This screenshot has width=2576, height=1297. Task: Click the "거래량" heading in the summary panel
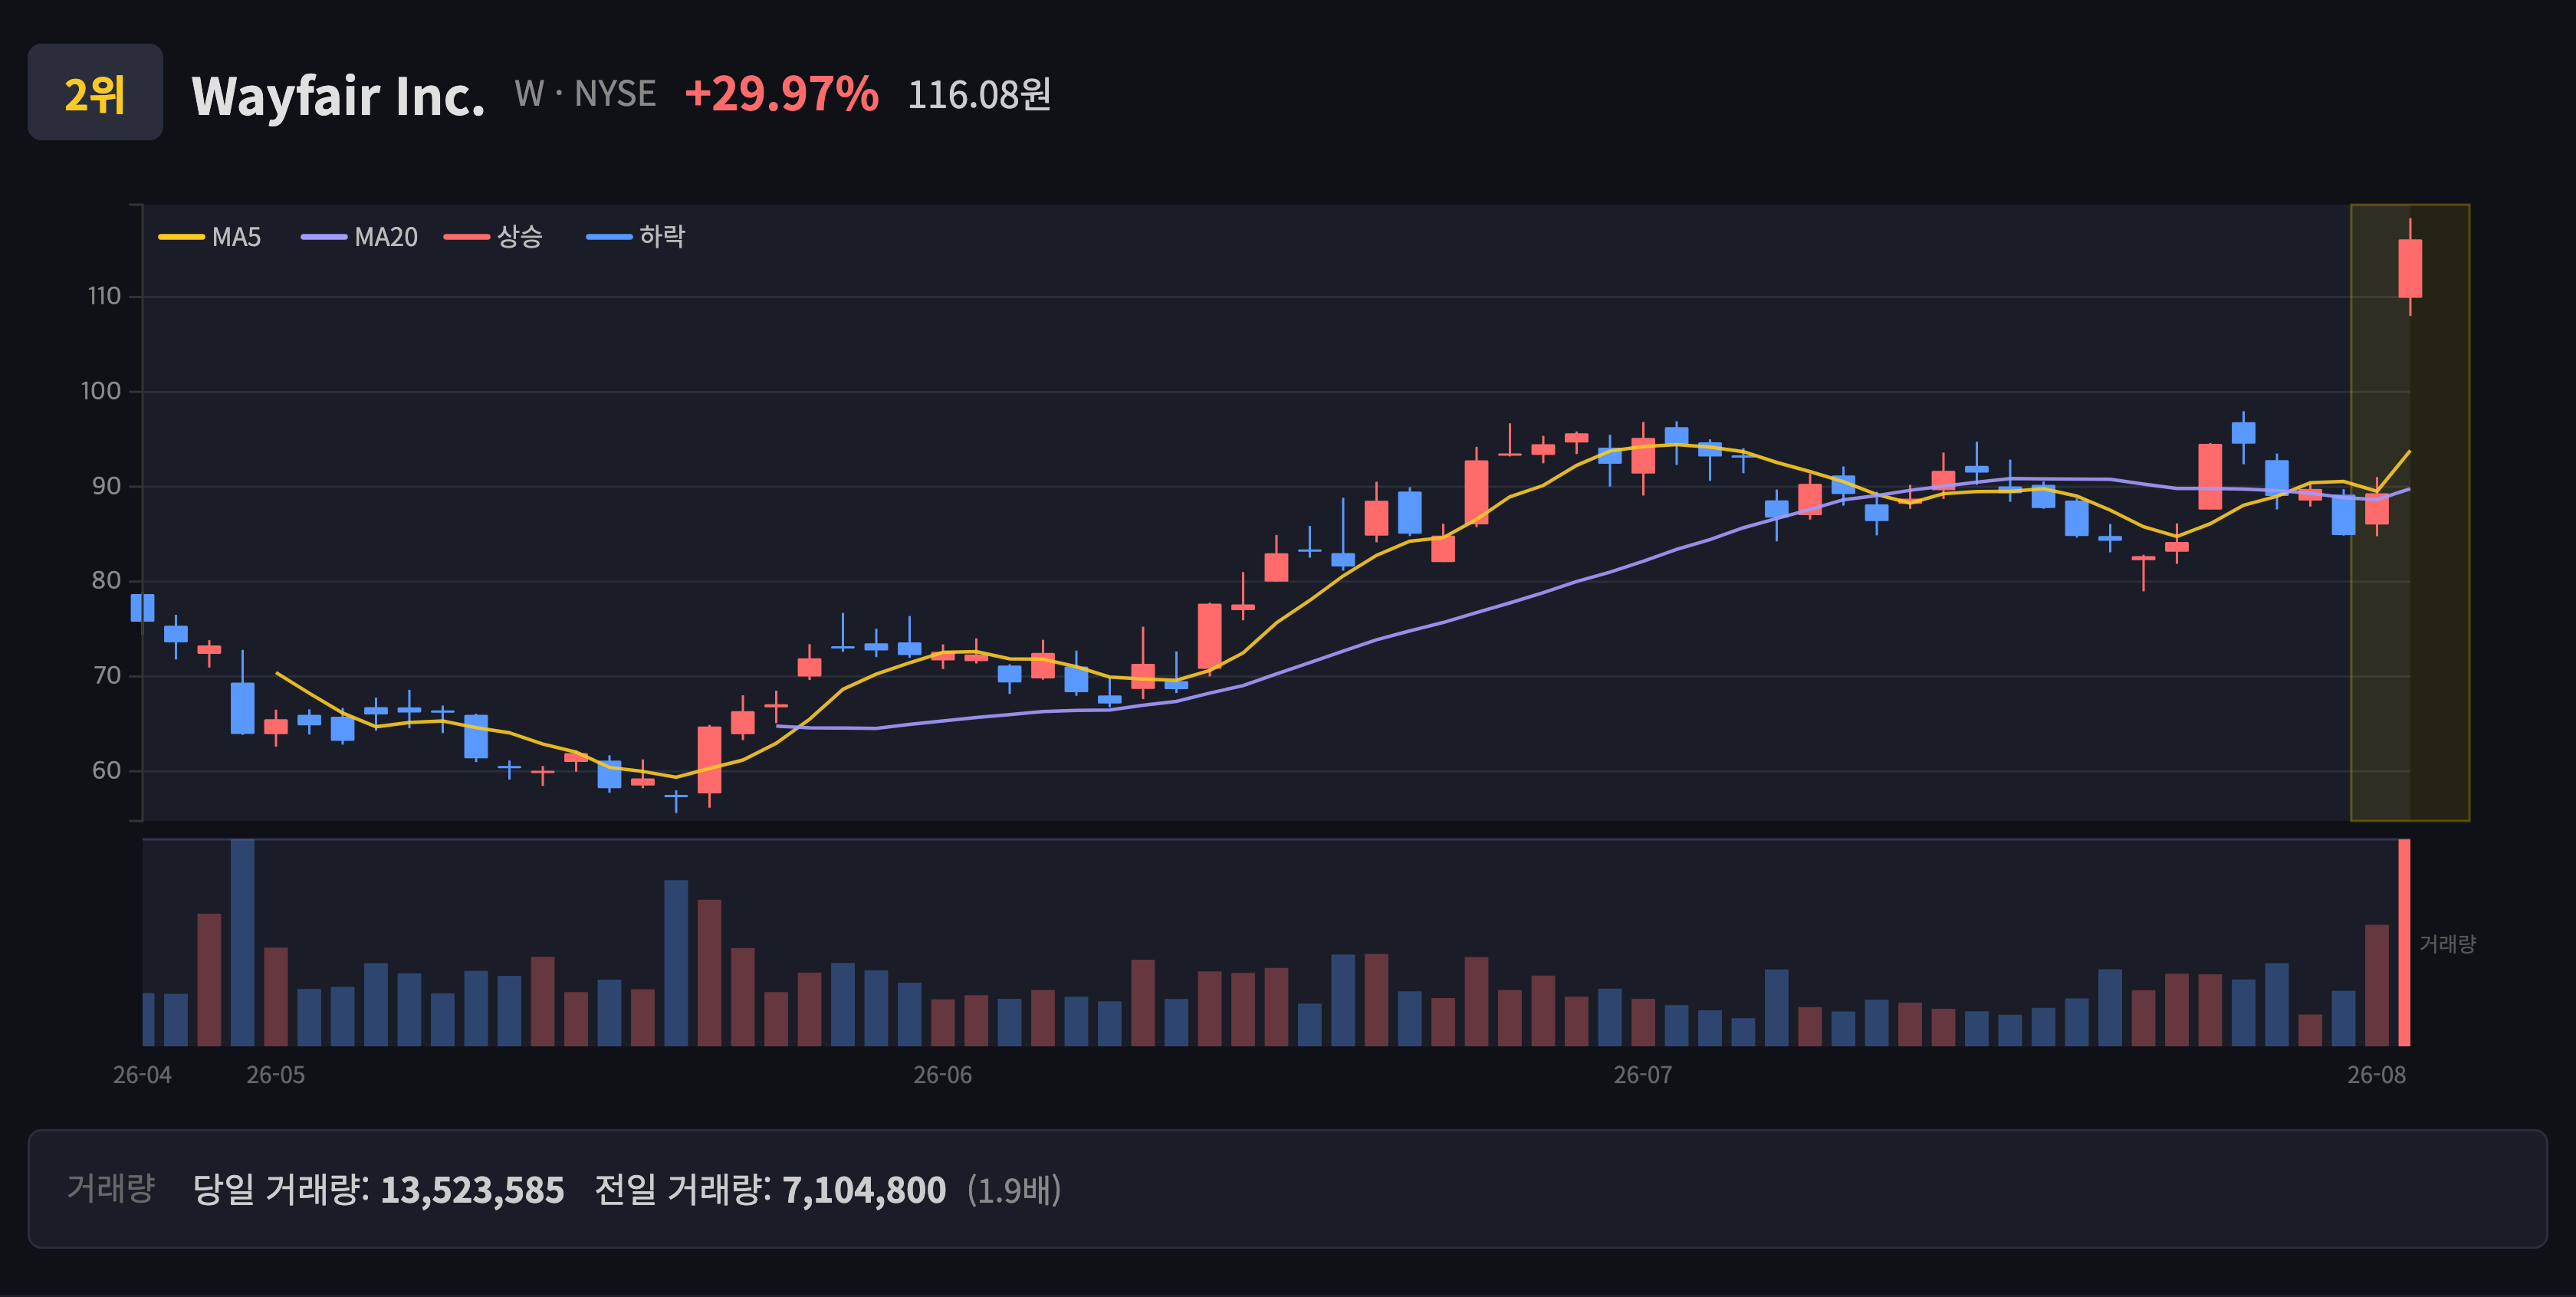[111, 1188]
